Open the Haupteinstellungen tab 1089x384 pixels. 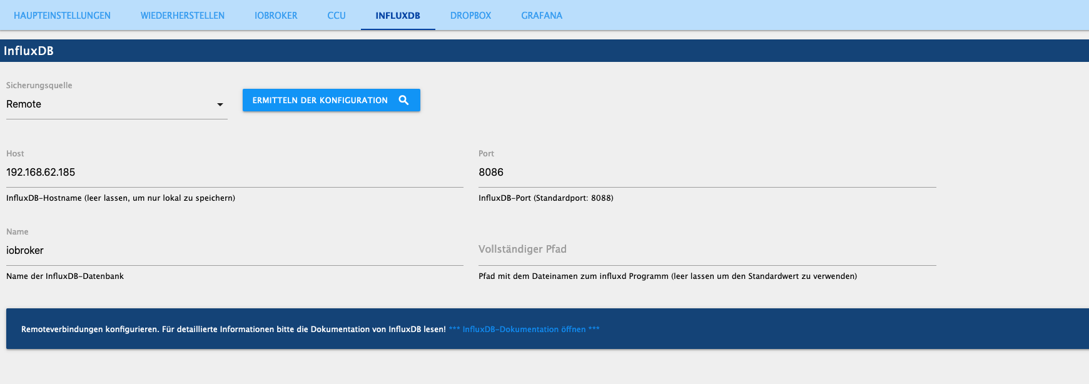(62, 15)
